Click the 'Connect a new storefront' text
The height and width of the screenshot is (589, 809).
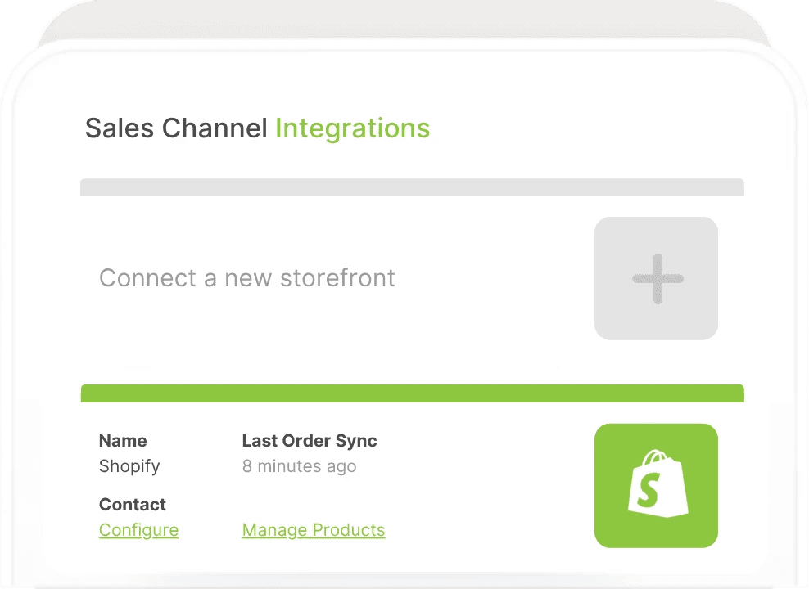tap(247, 278)
